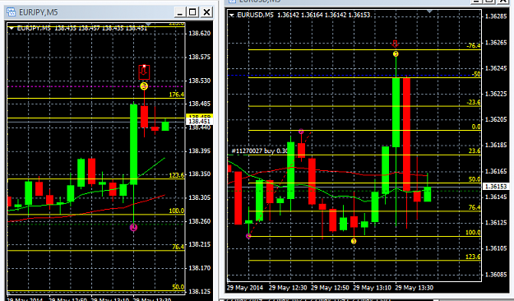Image resolution: width=514 pixels, height=301 pixels.
Task: Click the 50.0 Fibonacci label on EURJPY chart
Action: click(178, 287)
